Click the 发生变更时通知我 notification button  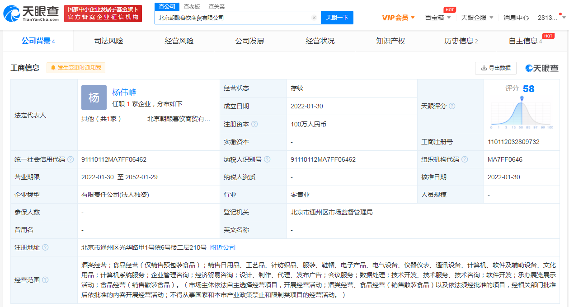click(76, 68)
